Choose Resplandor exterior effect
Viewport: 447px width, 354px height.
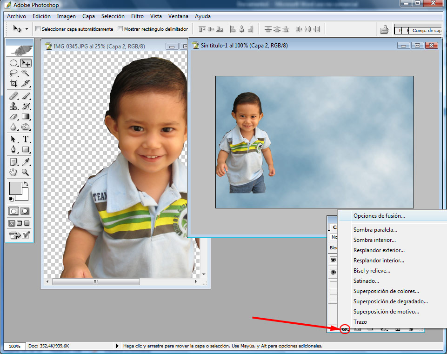(393, 250)
